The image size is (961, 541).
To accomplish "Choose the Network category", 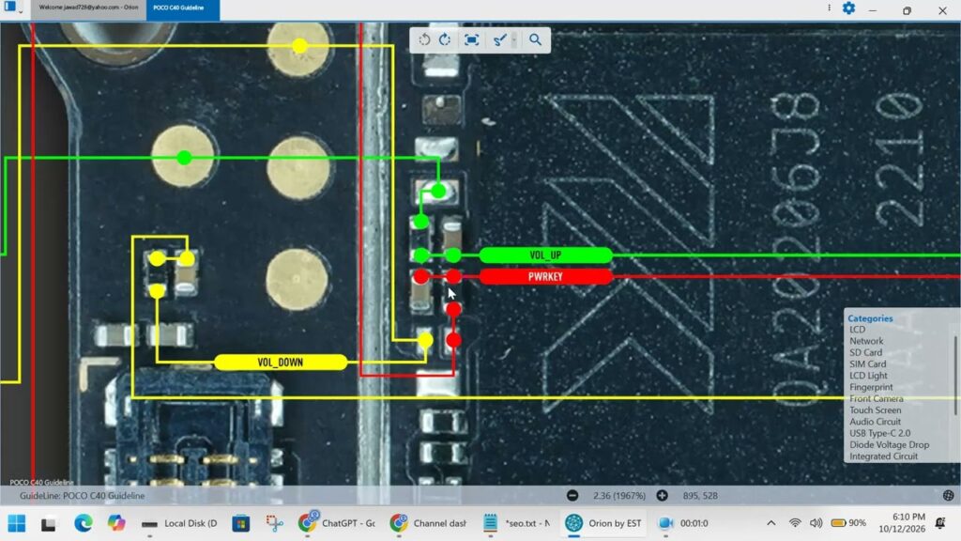I will tap(866, 341).
